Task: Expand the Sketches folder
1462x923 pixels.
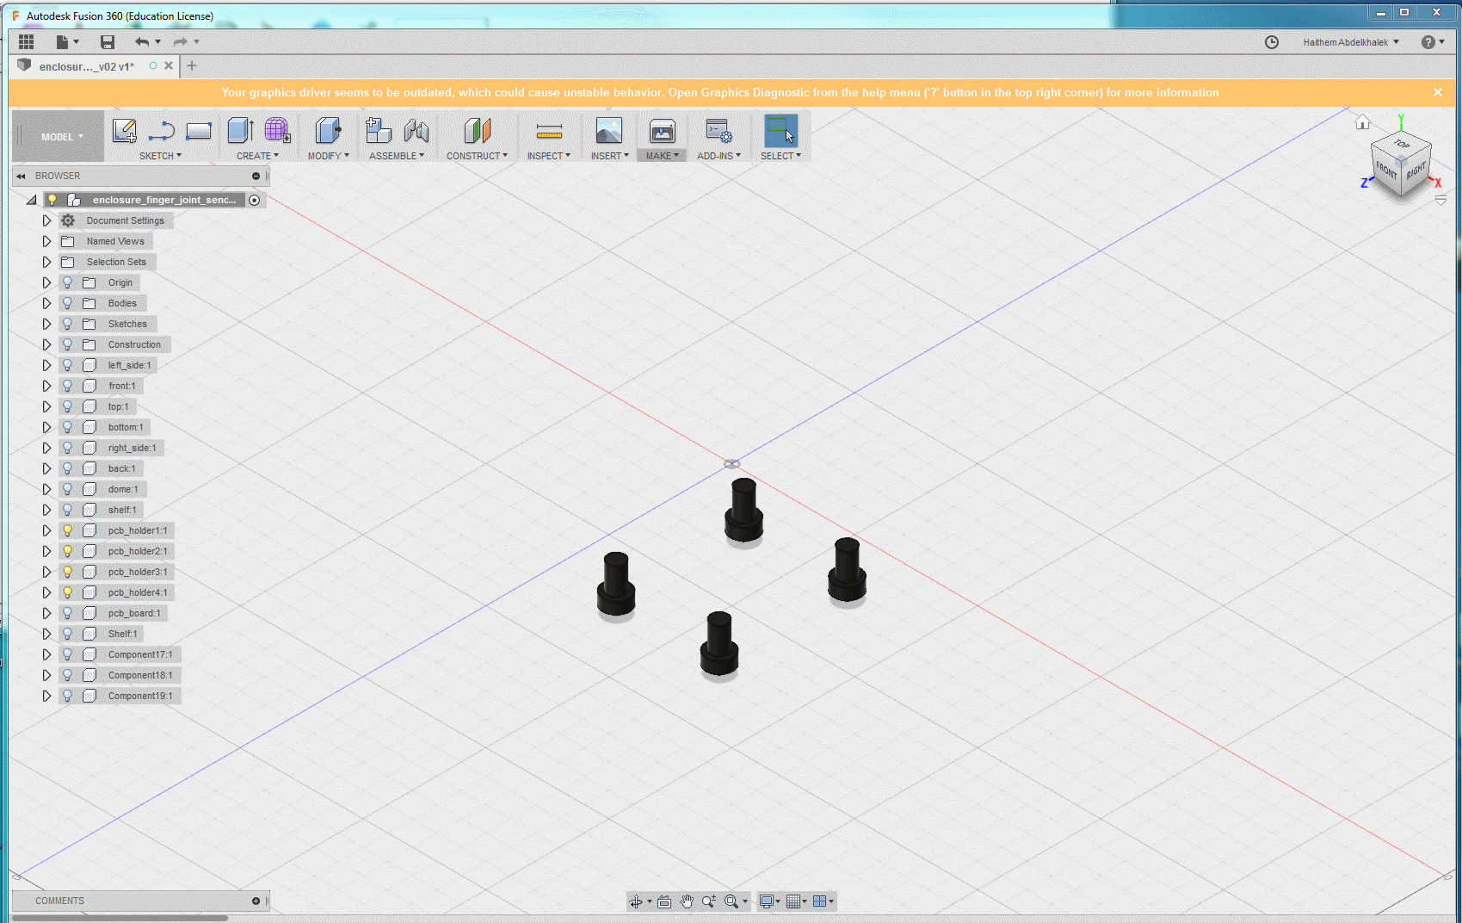Action: point(46,324)
